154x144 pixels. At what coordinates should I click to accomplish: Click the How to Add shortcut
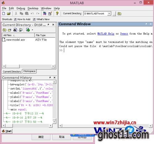pos(22,19)
